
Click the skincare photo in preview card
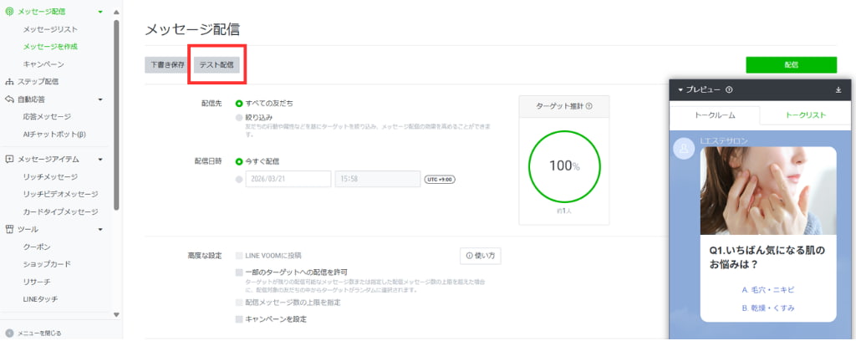coord(768,191)
